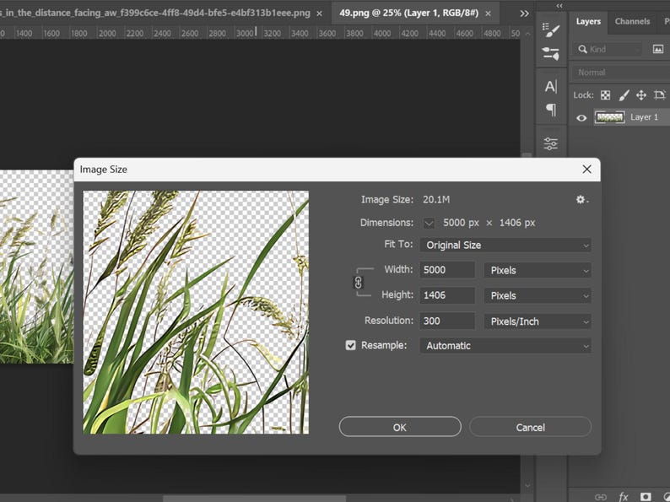Screen dimensions: 670x502
Task: Select the Layer 1 name
Action: (x=644, y=117)
